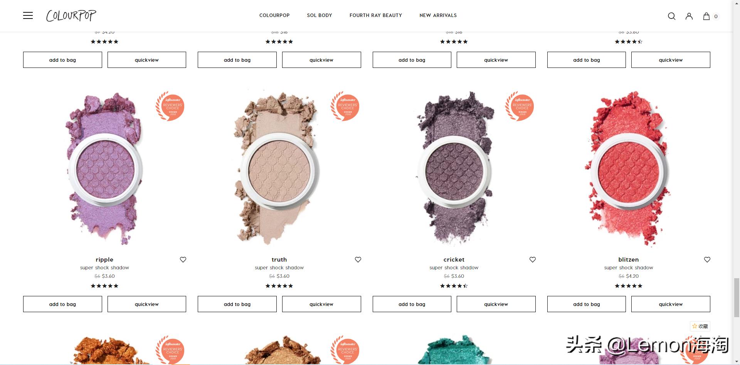Viewport: 740px width, 365px height.
Task: Add ripple shadow to bag
Action: [62, 304]
